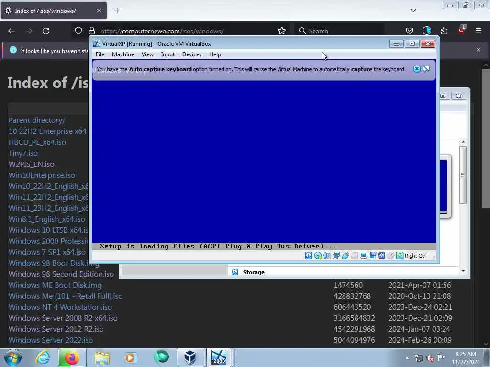Open View menu in VM window
The height and width of the screenshot is (367, 490).
pos(147,54)
